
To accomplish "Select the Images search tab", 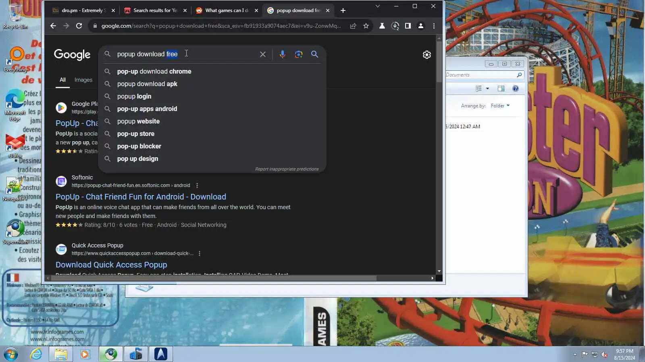I will pyautogui.click(x=83, y=80).
